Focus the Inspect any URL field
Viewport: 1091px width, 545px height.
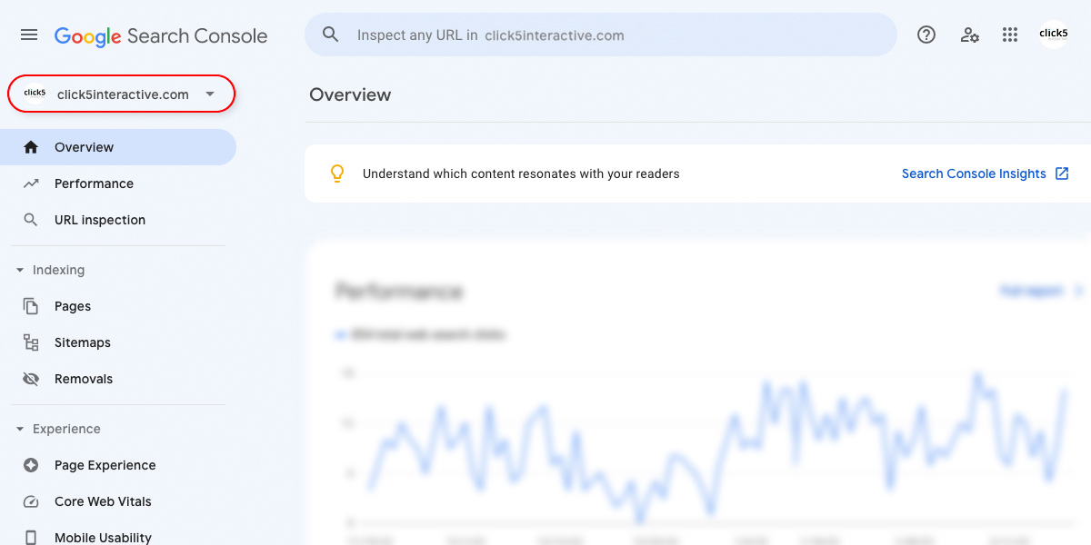(601, 35)
